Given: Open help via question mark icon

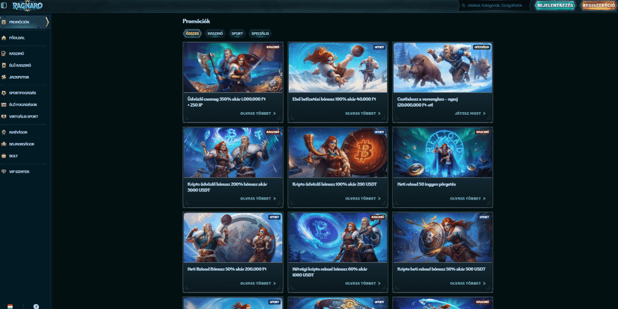Looking at the screenshot, I should [x=36, y=306].
